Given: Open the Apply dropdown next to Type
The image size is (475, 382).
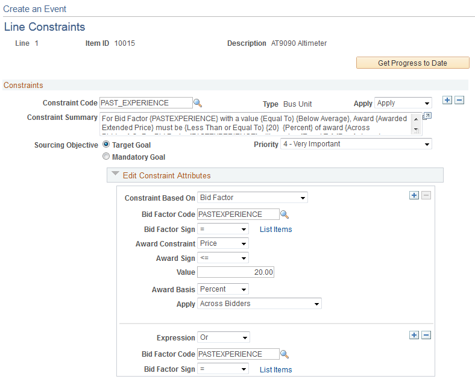Looking at the screenshot, I should tap(403, 103).
